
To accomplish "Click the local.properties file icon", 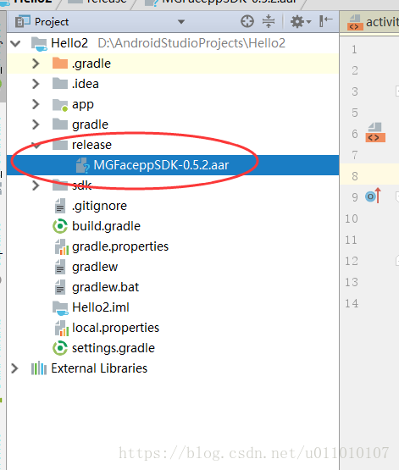I will pos(62,328).
